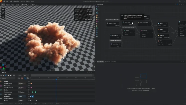186x105 pixels.
Task: Click the red keyframe record icon in timeline
Action: click(x=22, y=78)
